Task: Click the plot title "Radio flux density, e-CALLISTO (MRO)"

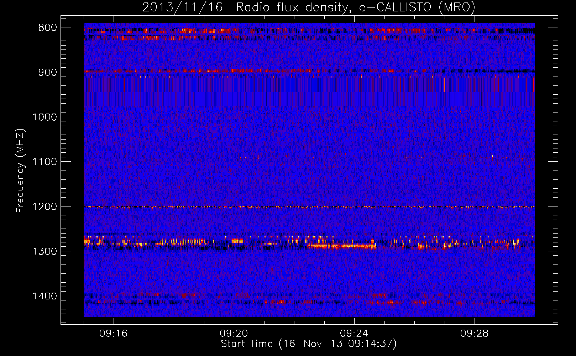Action: pyautogui.click(x=355, y=7)
